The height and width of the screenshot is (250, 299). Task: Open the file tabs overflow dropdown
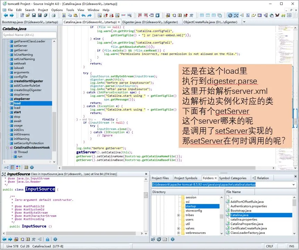(244, 22)
